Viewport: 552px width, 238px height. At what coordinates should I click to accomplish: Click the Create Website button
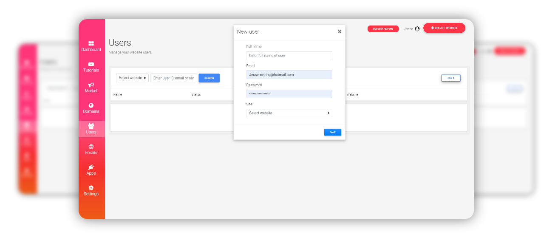click(444, 28)
